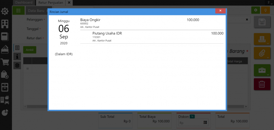
Task: Tick the checkbox in the table's first row
Action: (x=27, y=69)
